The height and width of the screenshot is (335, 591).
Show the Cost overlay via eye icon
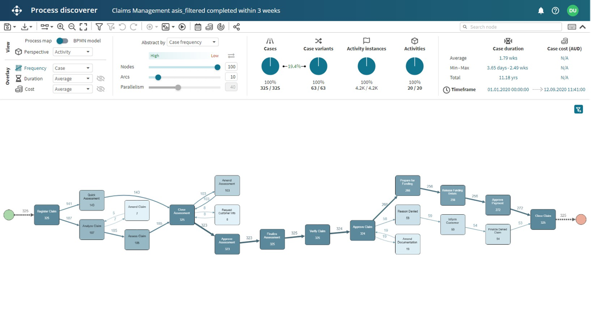(101, 89)
